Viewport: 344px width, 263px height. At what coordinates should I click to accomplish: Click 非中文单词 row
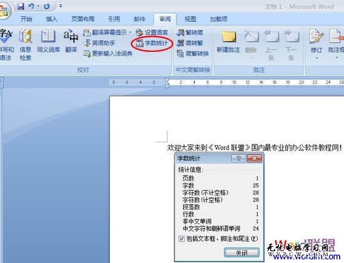pos(221,221)
